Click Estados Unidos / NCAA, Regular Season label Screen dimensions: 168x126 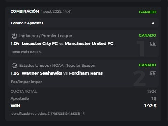[57, 65]
